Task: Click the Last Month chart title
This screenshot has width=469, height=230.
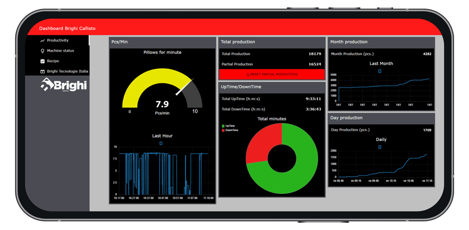Action: point(381,64)
